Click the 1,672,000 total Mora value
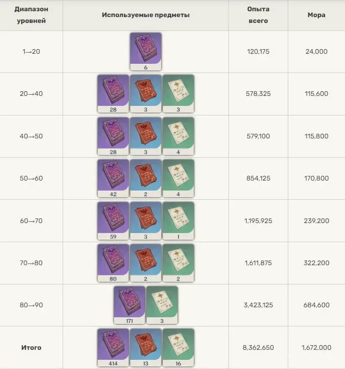The height and width of the screenshot is (369, 345). pyautogui.click(x=317, y=348)
